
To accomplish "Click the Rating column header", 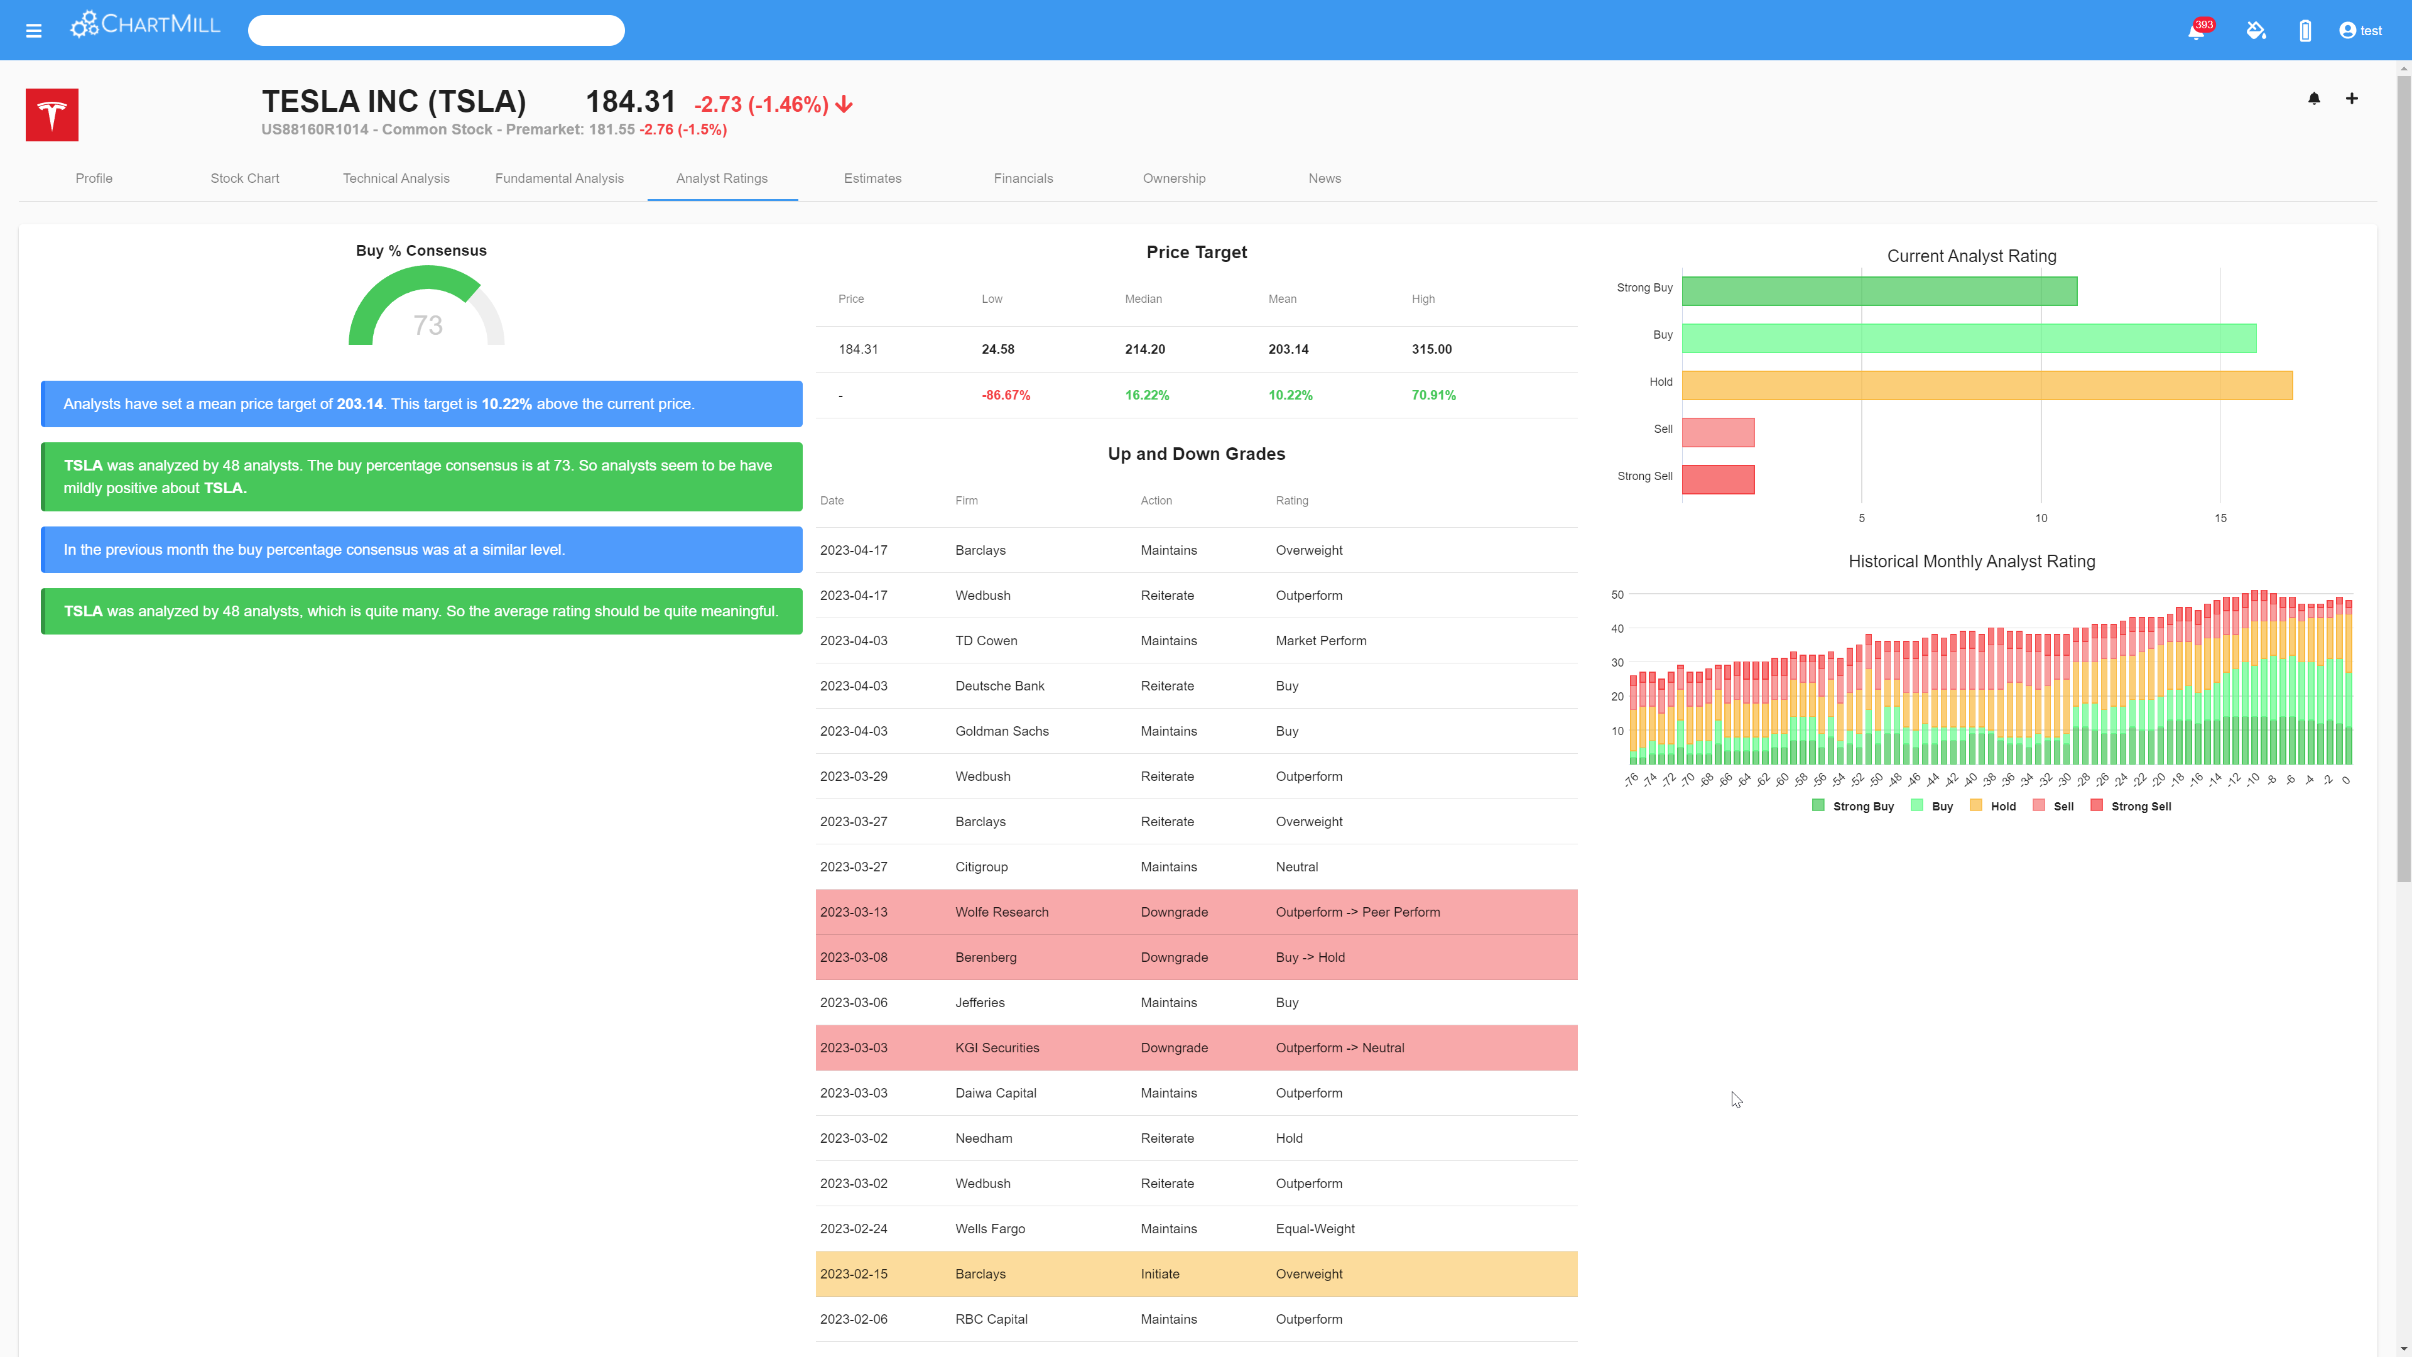I will pyautogui.click(x=1292, y=500).
